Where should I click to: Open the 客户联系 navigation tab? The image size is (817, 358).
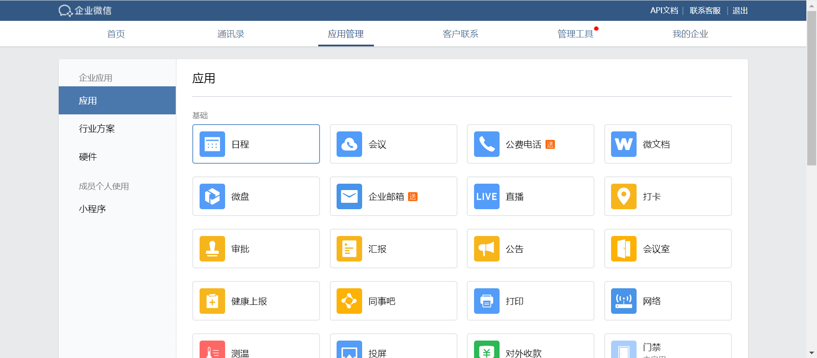[x=460, y=34]
